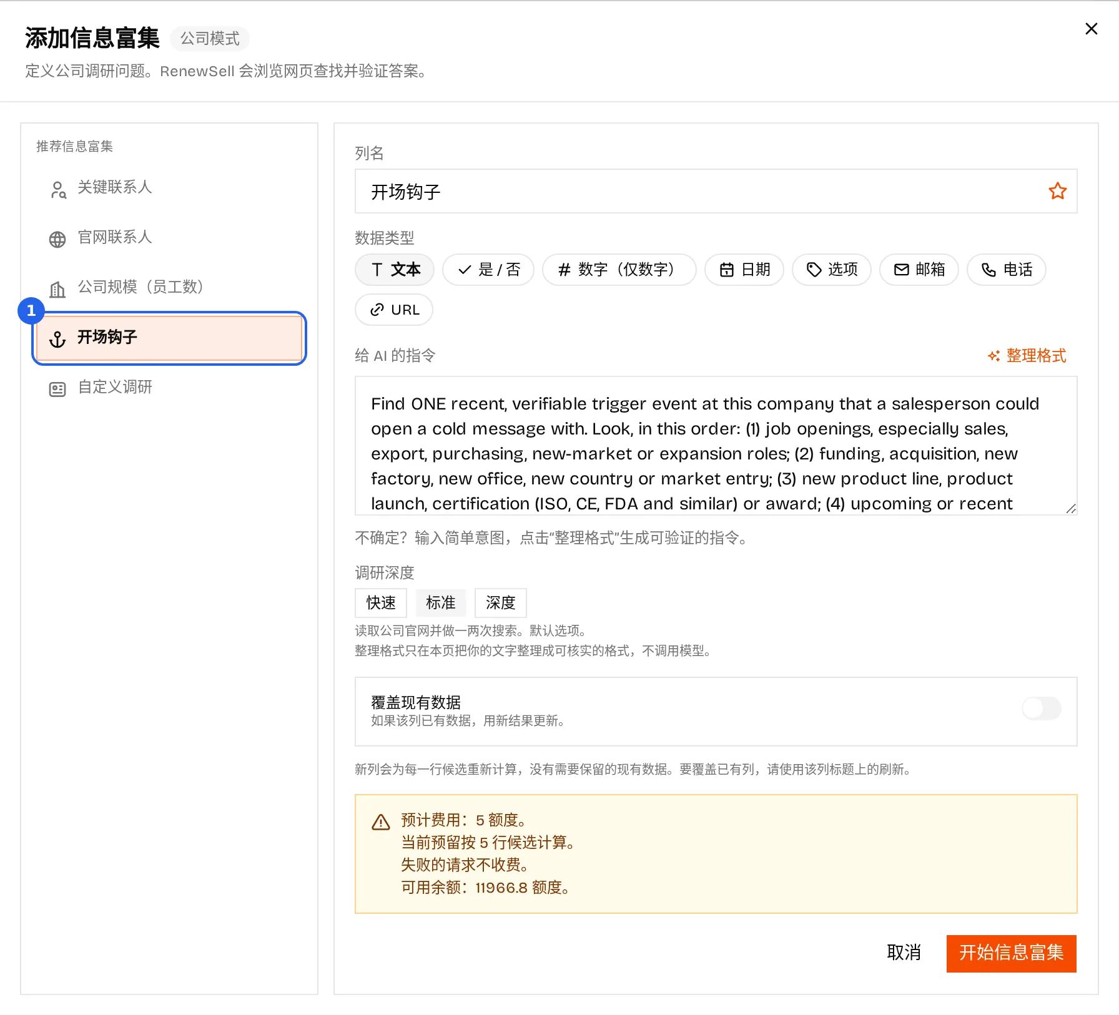Click the globe icon beside 官网联系人
The height and width of the screenshot is (1015, 1119).
(57, 239)
